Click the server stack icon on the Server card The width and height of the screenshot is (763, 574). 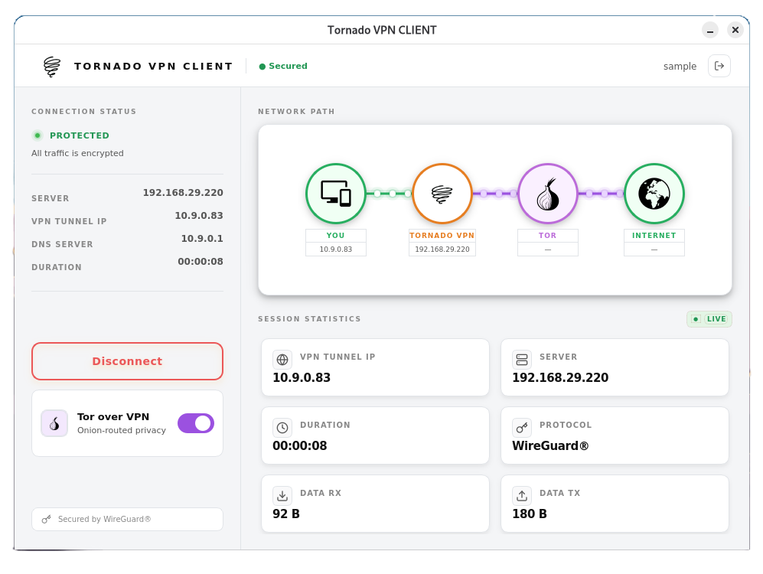coord(522,359)
